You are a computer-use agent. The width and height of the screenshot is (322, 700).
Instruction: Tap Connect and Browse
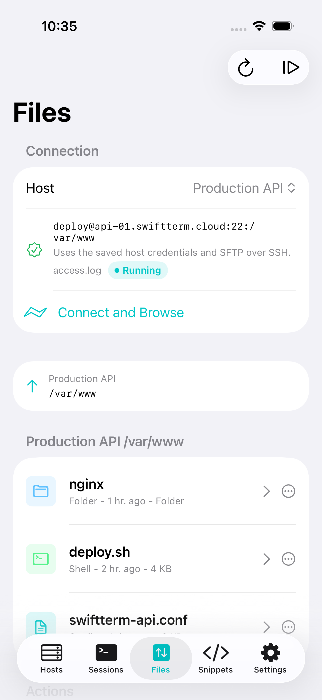pos(121,313)
